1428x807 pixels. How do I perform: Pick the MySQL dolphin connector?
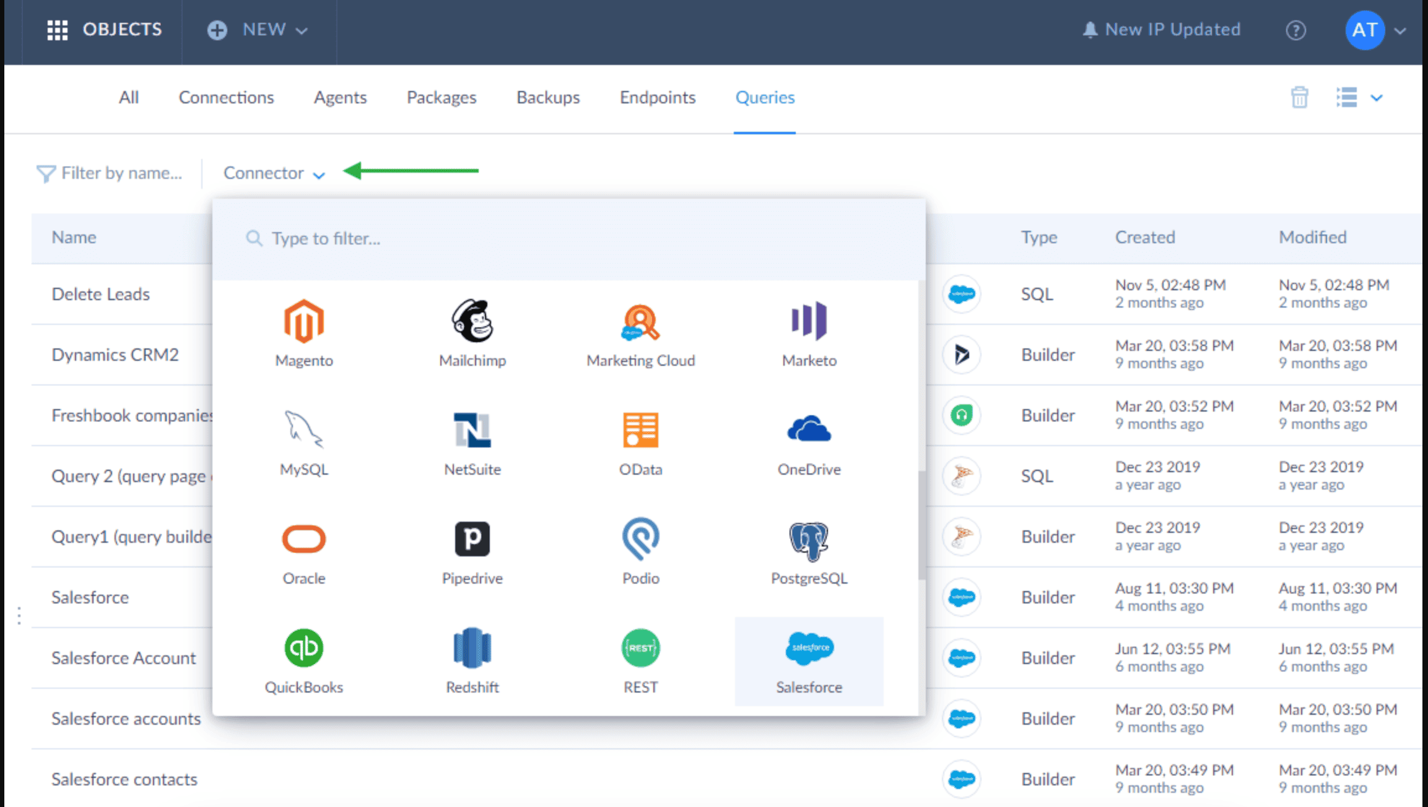[x=303, y=430]
